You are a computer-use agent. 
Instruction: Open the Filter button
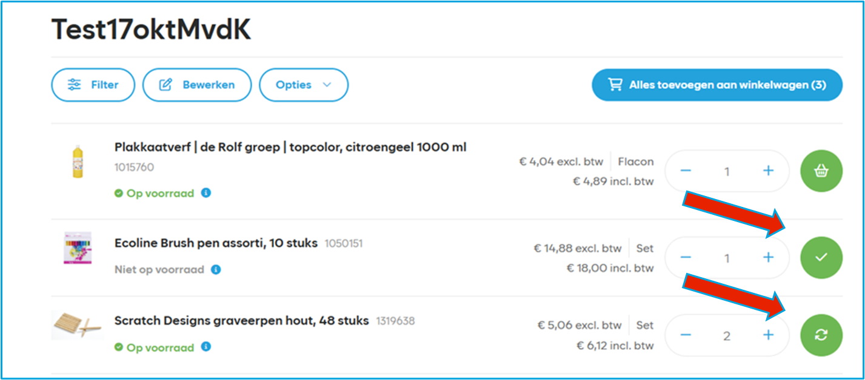(x=93, y=85)
